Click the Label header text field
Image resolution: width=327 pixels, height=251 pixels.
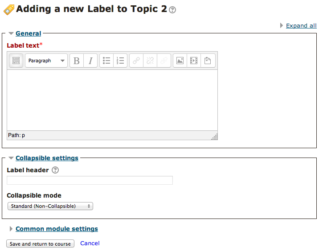[90, 180]
